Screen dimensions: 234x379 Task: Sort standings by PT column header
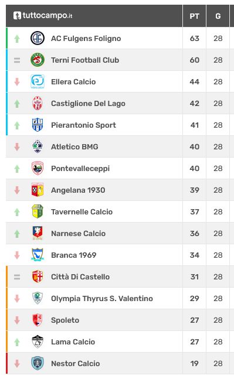coord(194,16)
